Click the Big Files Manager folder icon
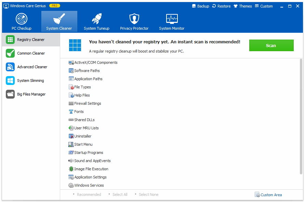 10,94
